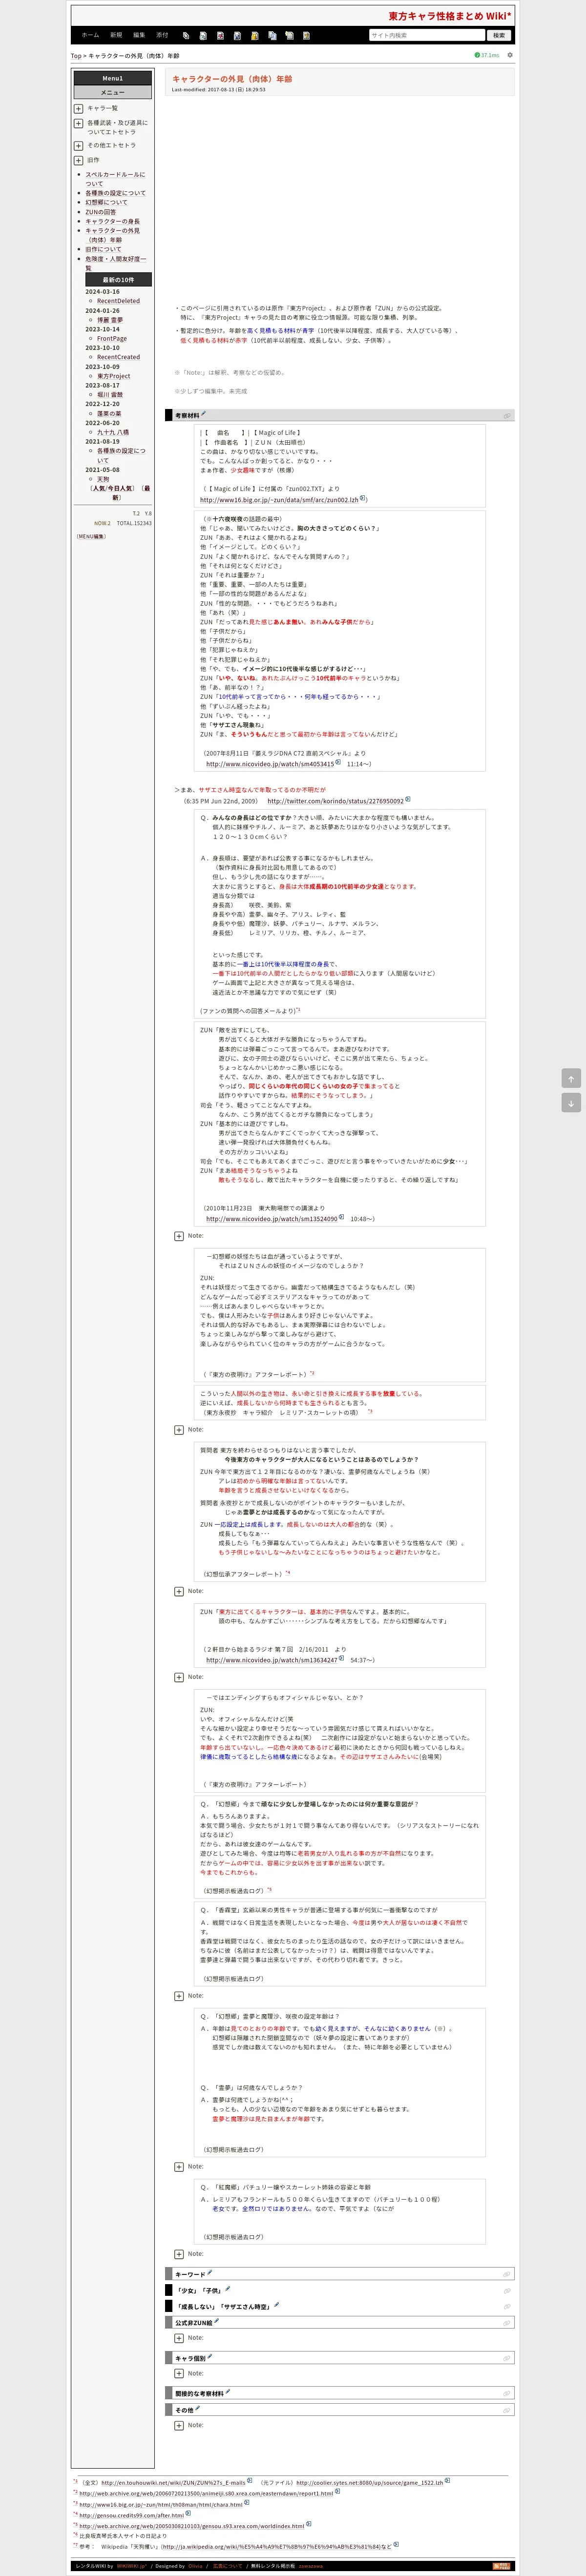The width and height of the screenshot is (586, 2576).
Task: Open the page settings gear icon
Action: pos(510,55)
